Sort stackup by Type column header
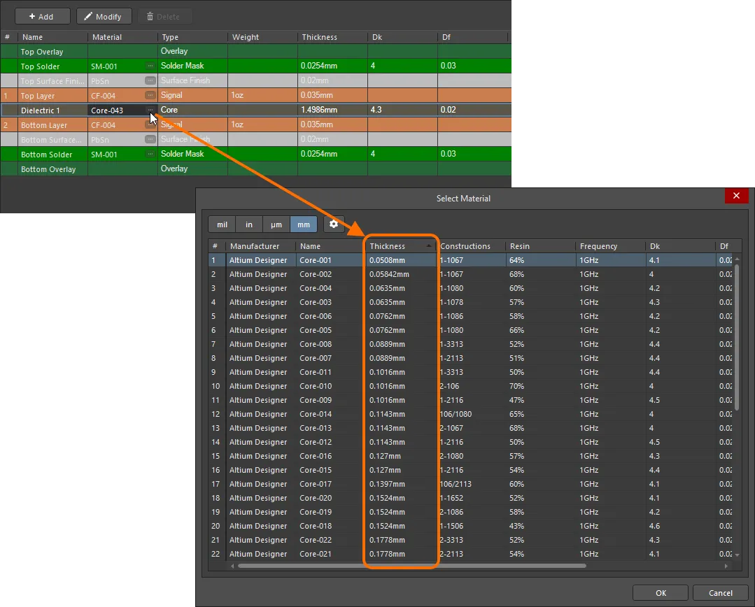 [x=192, y=37]
